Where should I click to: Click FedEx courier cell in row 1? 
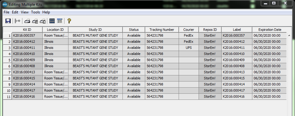189,35
